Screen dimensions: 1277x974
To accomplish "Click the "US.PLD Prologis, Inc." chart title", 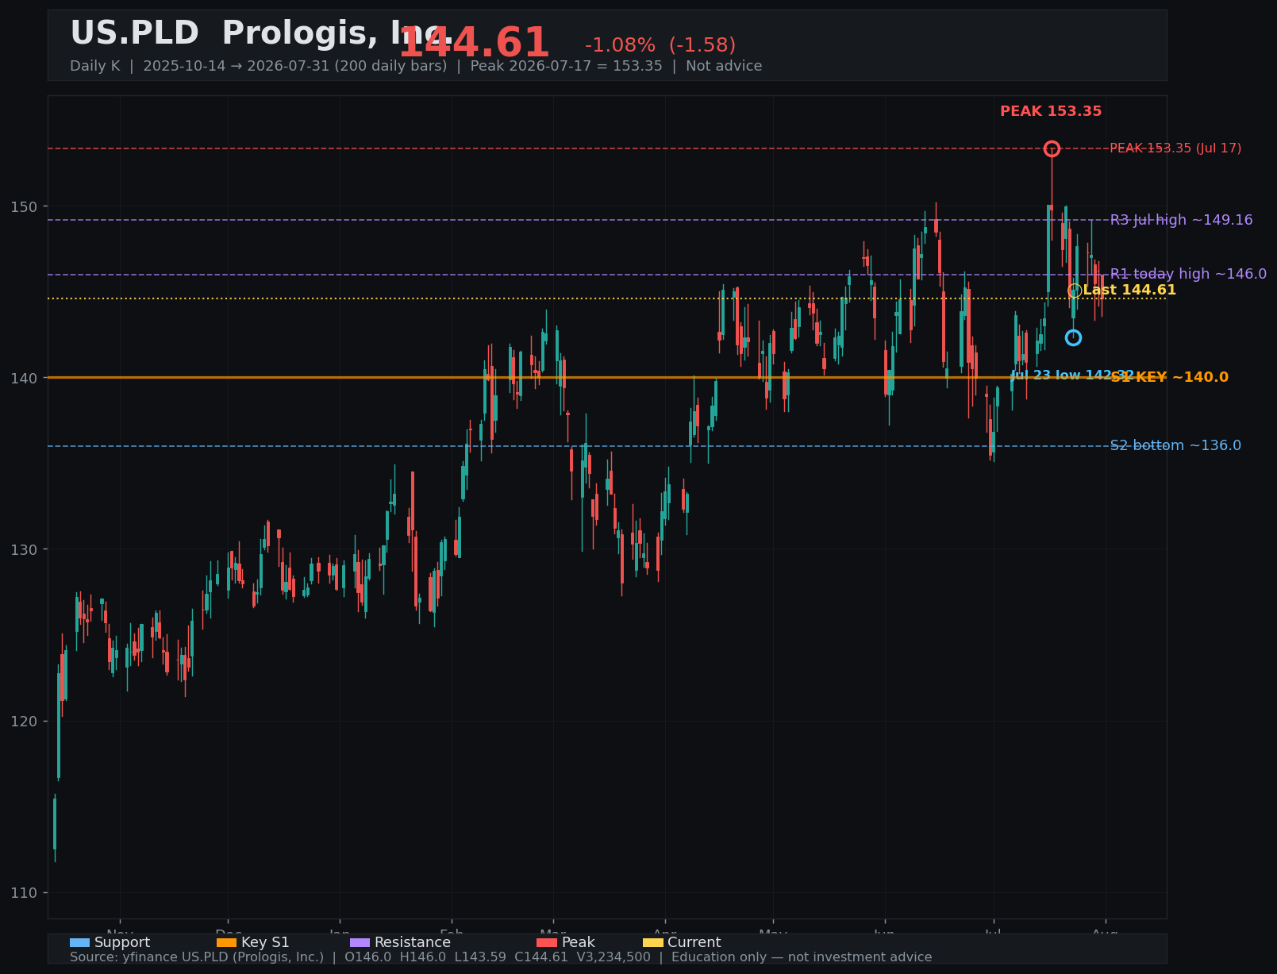I will tap(260, 34).
